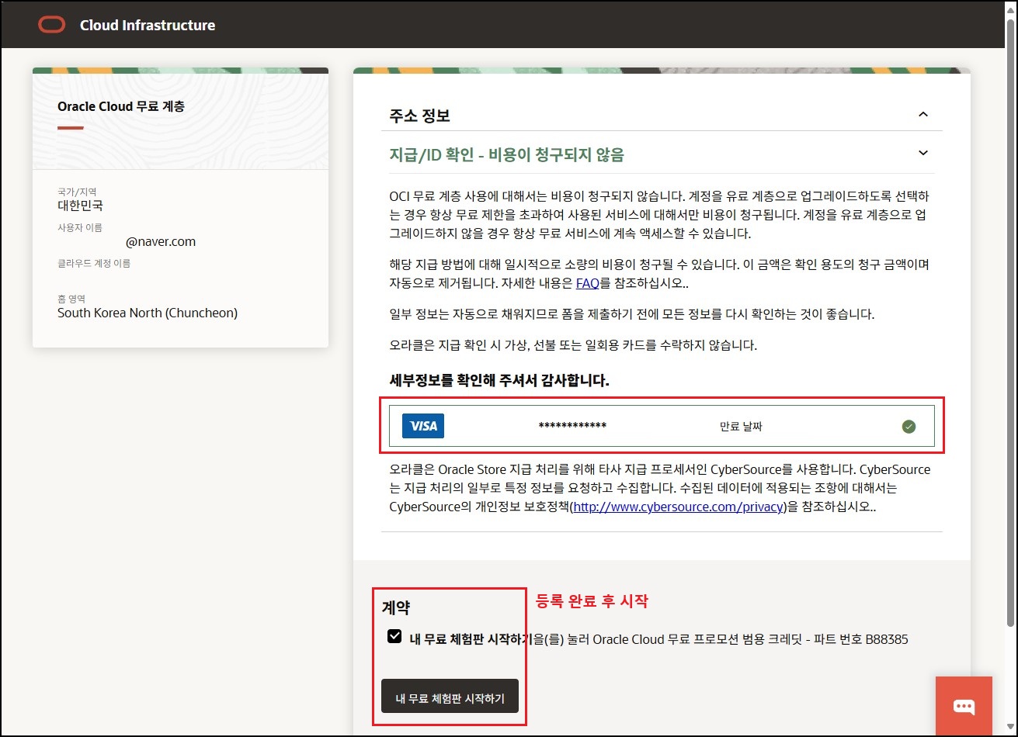Click the 홈 영역 label
Image resolution: width=1018 pixels, height=737 pixels.
(x=71, y=299)
